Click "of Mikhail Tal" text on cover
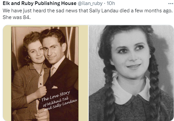The height and width of the screenshot is (121, 174). coord(56,102)
